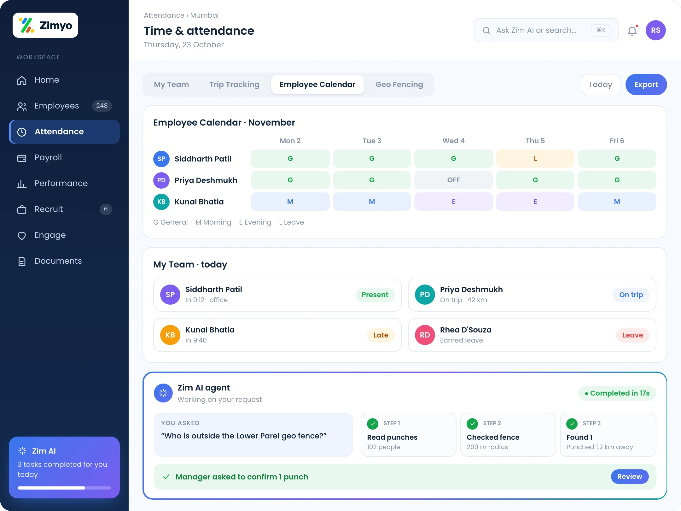Go to Employees in the sidebar
The image size is (681, 511).
[x=64, y=106]
